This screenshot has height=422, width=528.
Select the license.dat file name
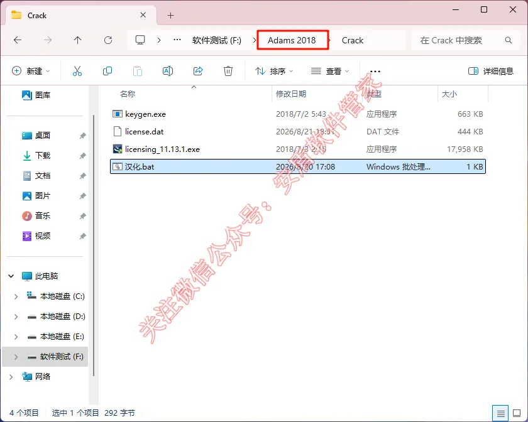(x=144, y=132)
